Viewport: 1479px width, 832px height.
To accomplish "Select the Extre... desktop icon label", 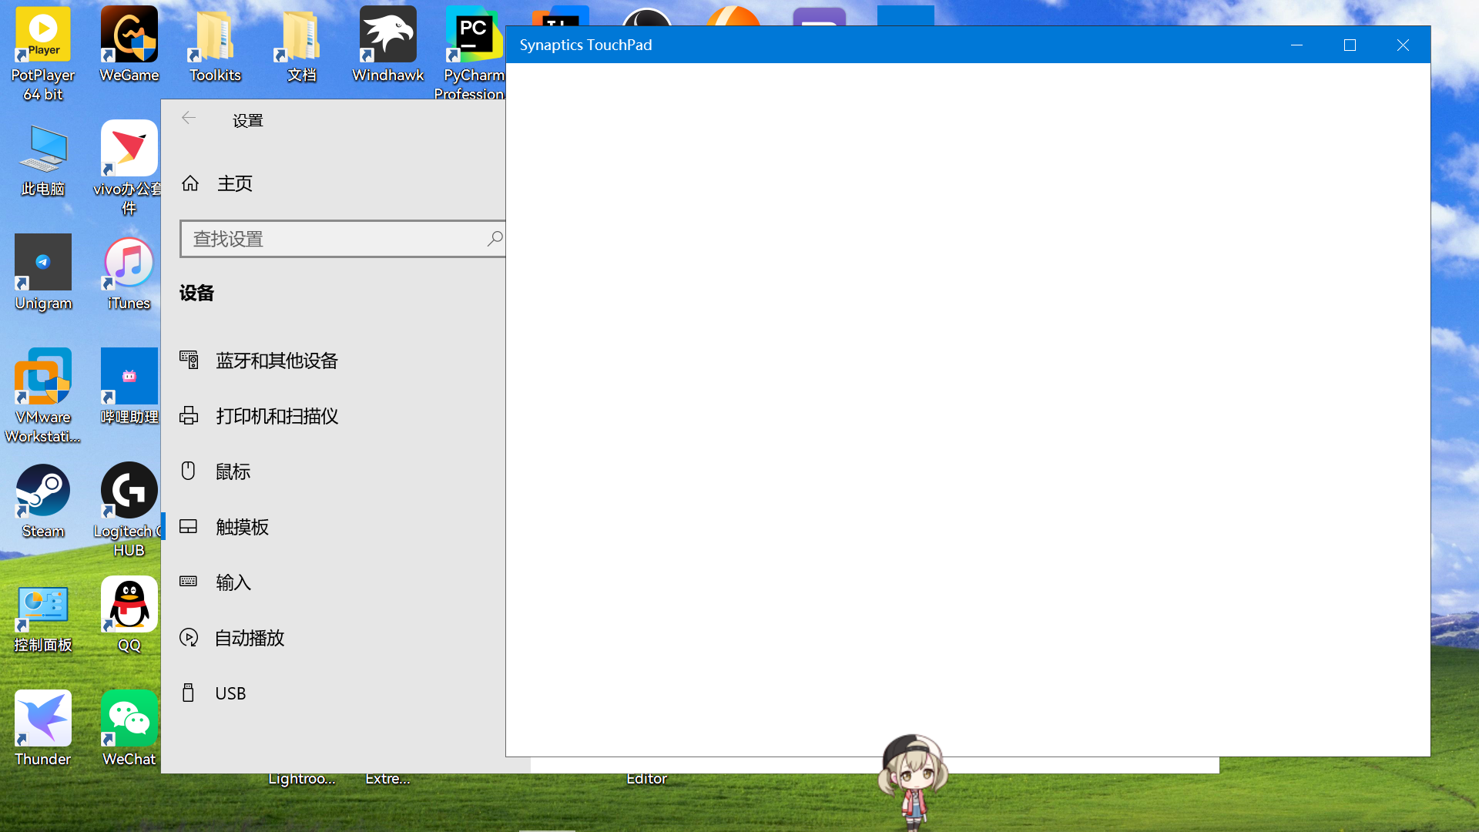I will (387, 779).
